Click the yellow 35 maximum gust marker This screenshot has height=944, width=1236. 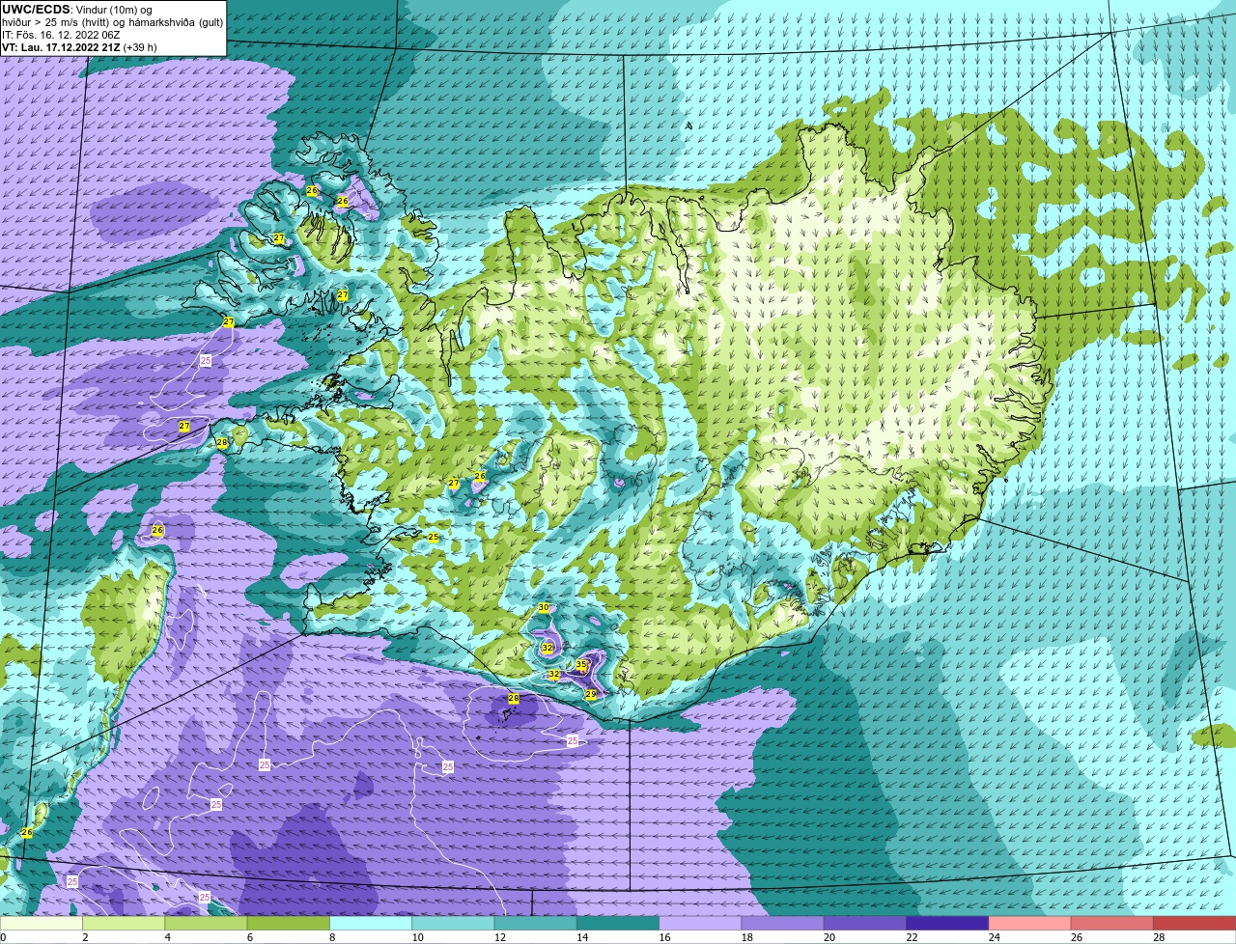coord(581,664)
